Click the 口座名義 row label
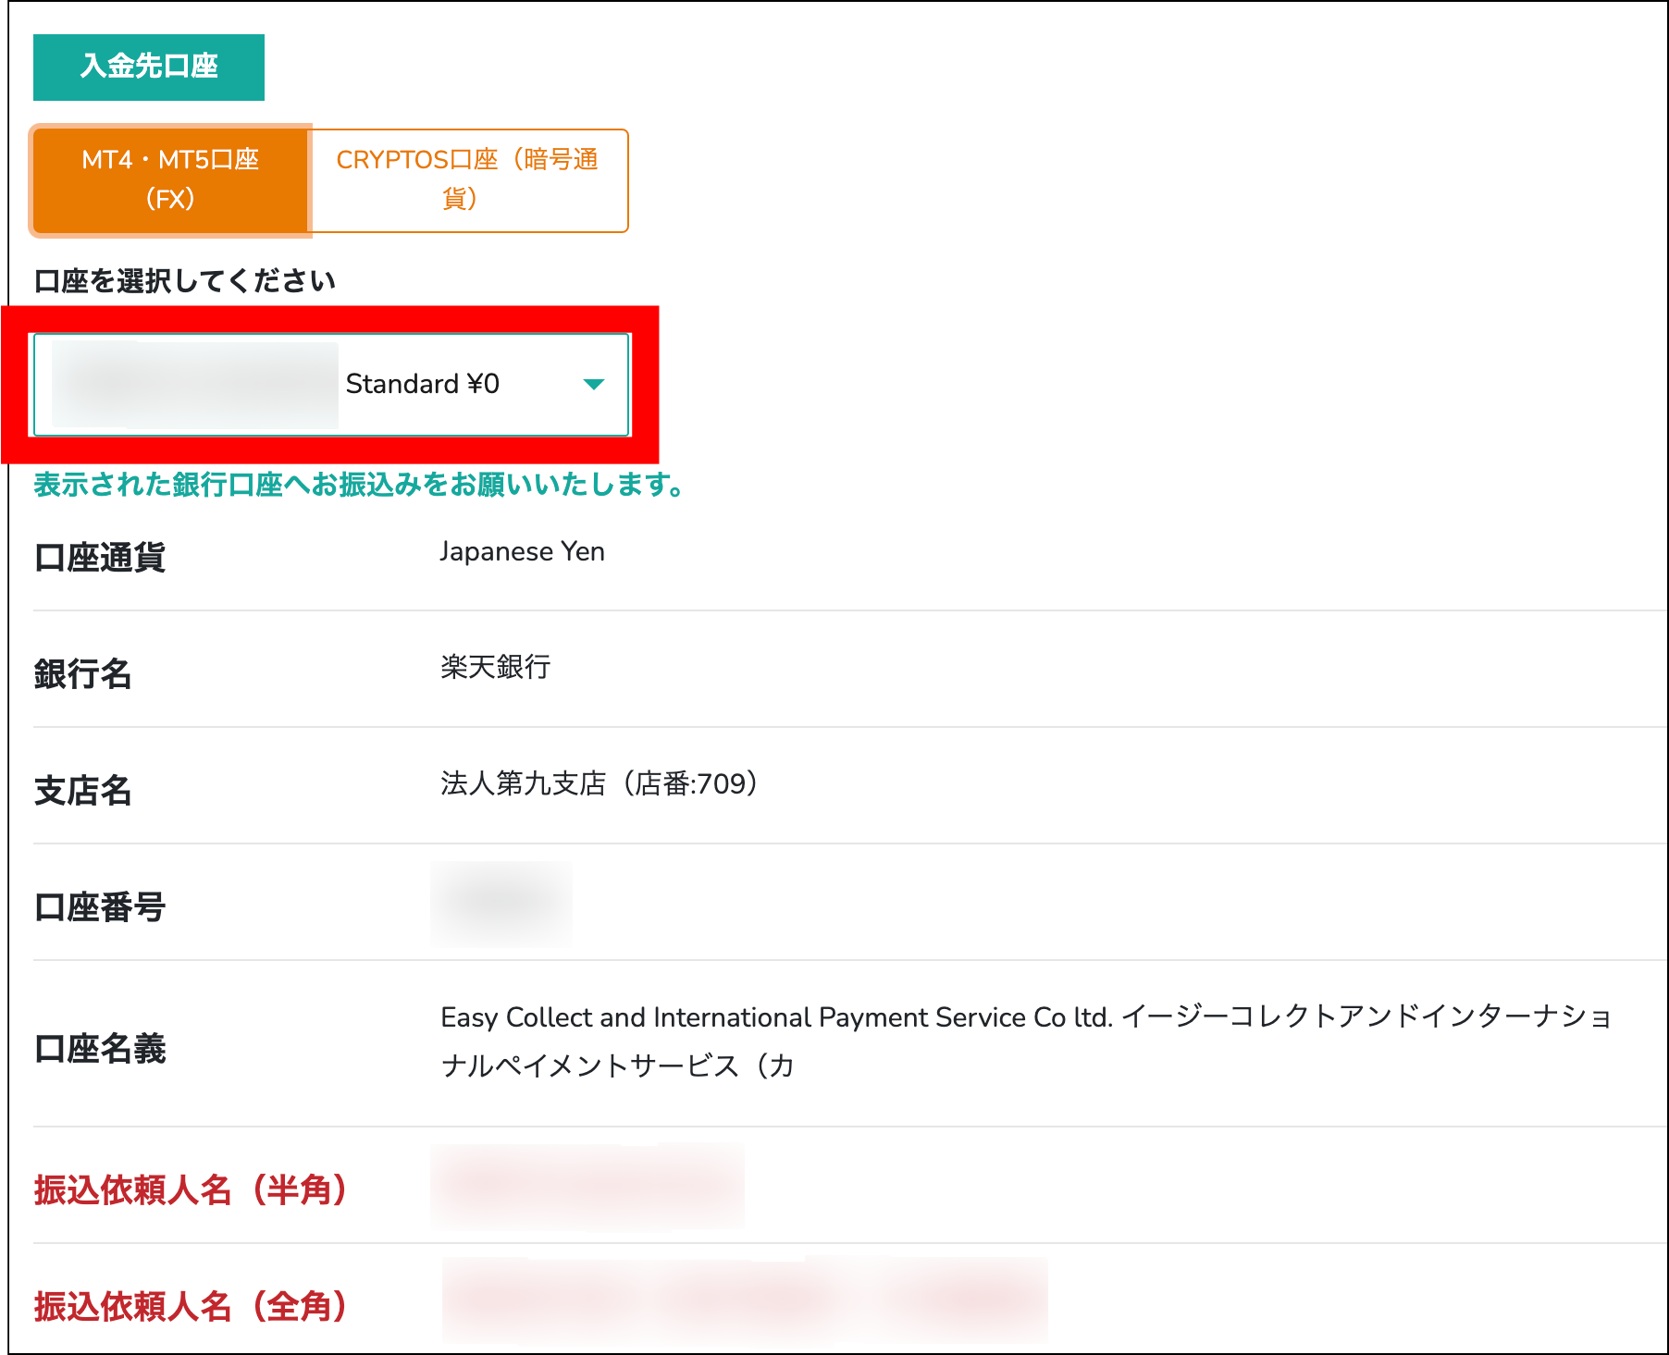 tap(100, 1051)
